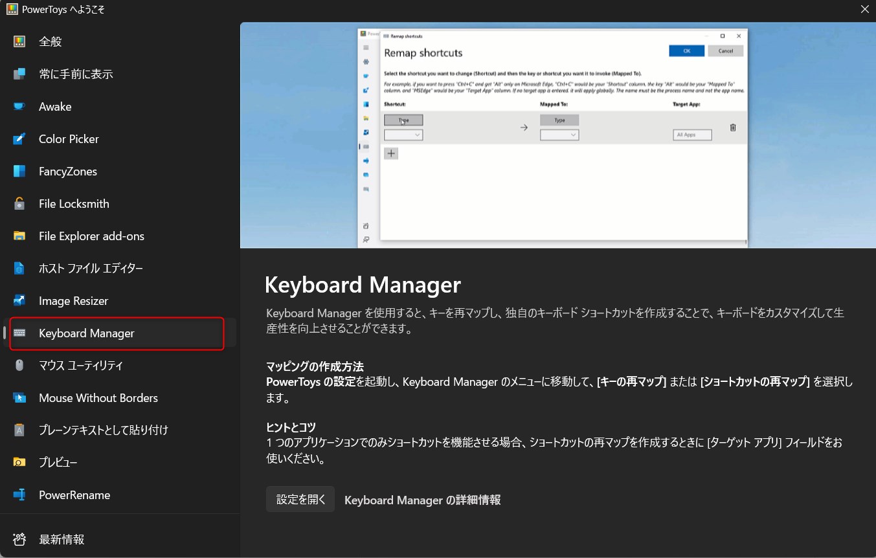This screenshot has height=558, width=876.
Task: Click the 最新情報 what's new icon
Action: coord(19,539)
